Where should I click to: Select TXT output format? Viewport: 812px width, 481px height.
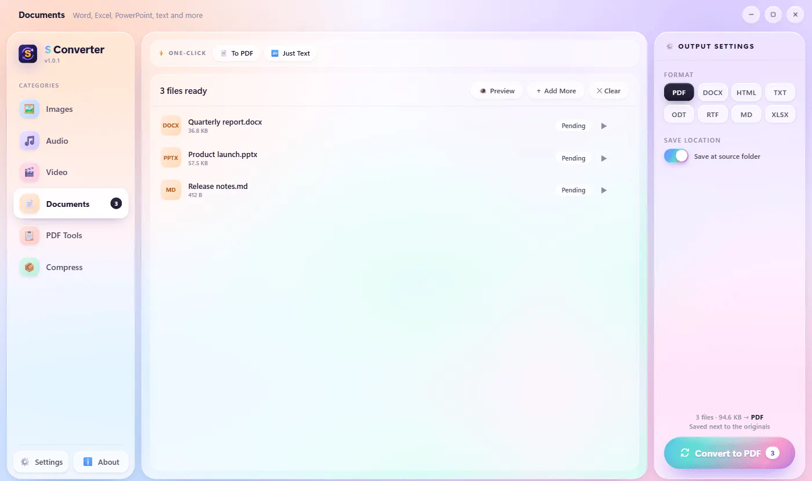[x=780, y=93]
